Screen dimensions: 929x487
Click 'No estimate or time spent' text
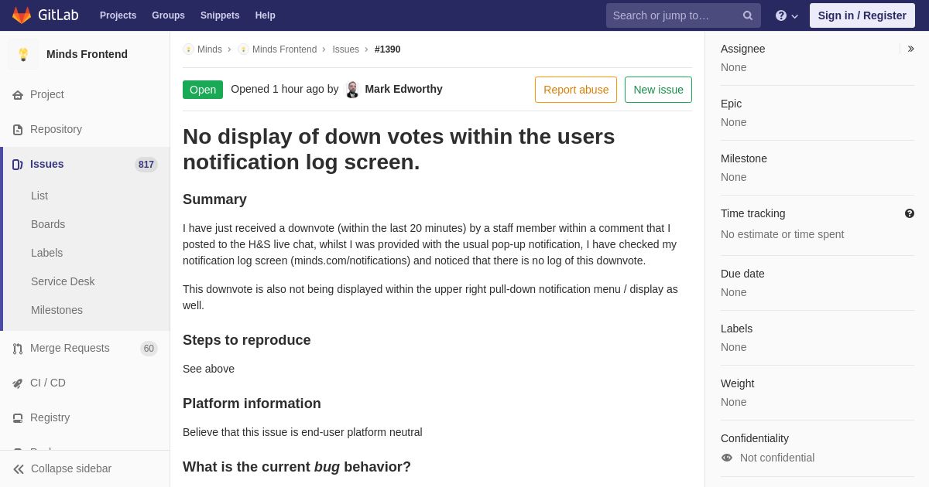click(x=783, y=234)
